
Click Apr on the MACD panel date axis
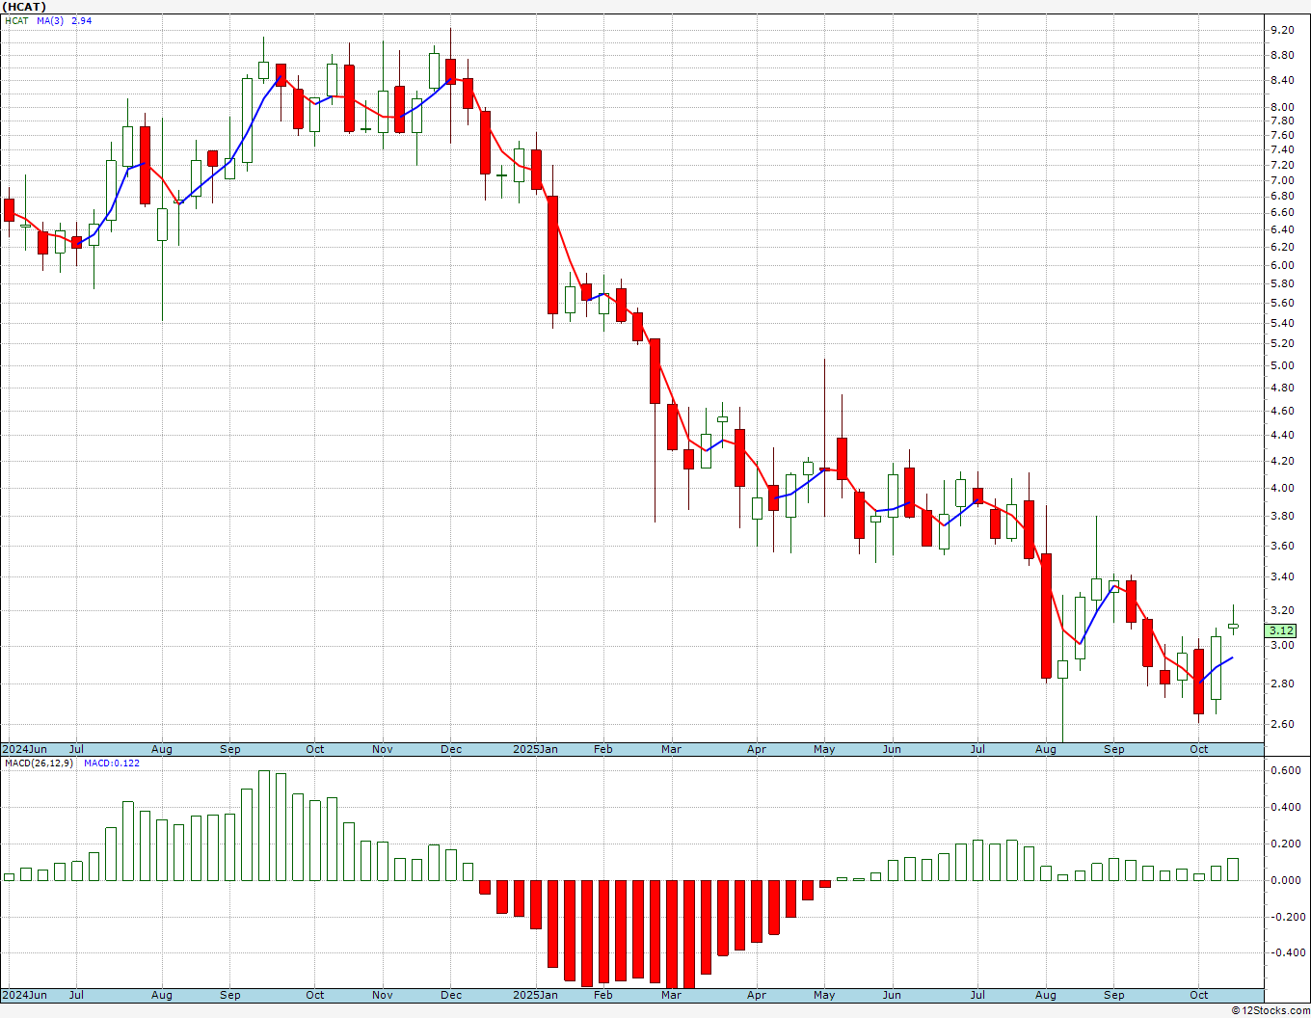757,995
